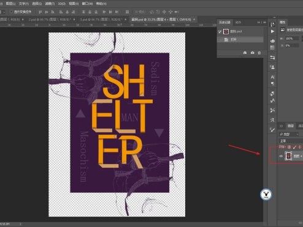Image resolution: width=303 pixels, height=227 pixels.
Task: Select the 3D panel tab
Action: coord(282,126)
